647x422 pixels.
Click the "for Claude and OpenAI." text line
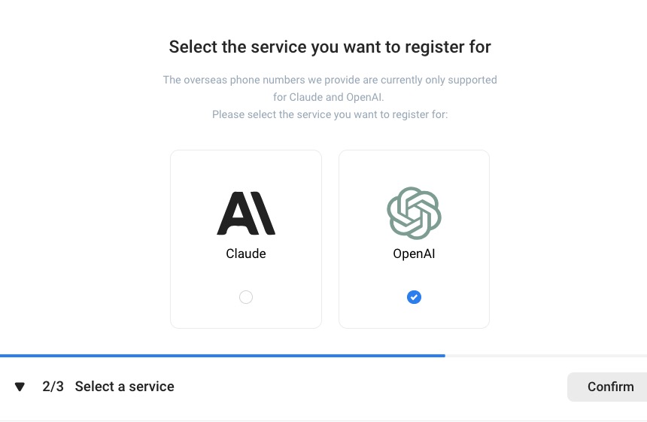[x=330, y=97]
